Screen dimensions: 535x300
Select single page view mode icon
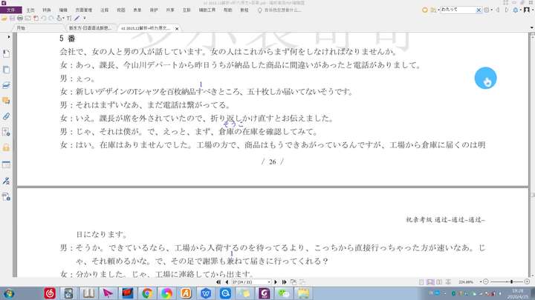tap(421, 282)
